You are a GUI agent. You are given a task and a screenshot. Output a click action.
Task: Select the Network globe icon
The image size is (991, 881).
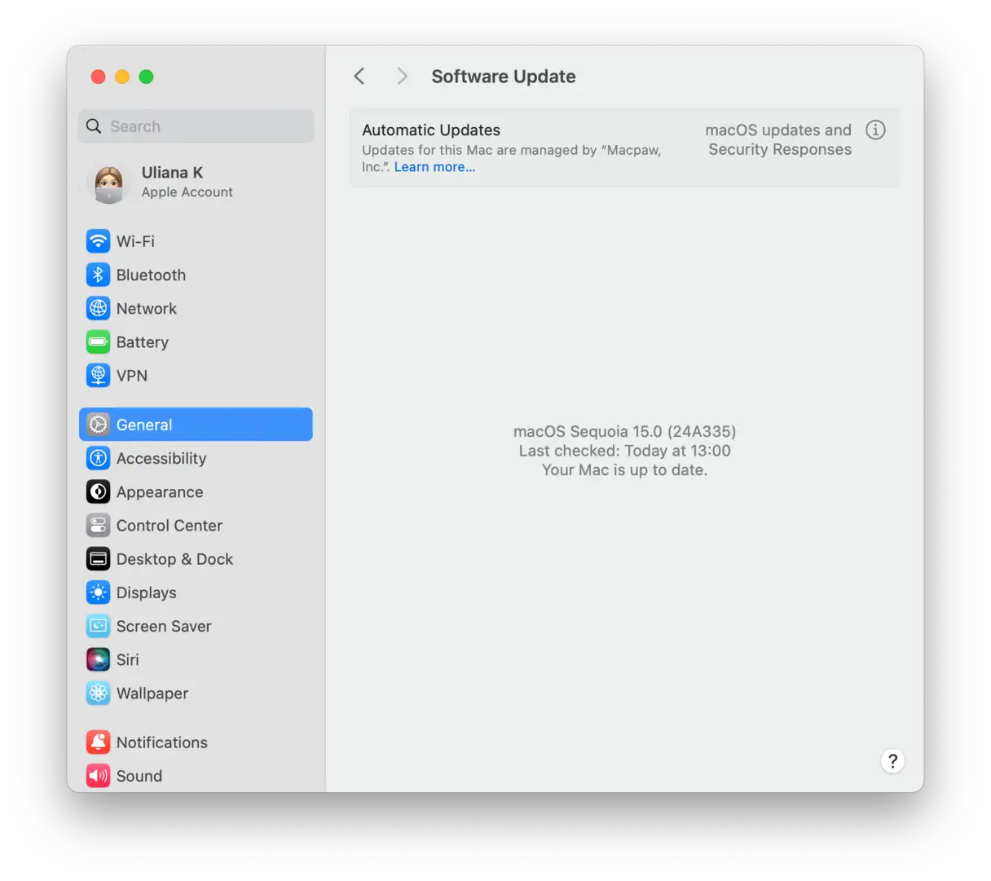tap(98, 308)
